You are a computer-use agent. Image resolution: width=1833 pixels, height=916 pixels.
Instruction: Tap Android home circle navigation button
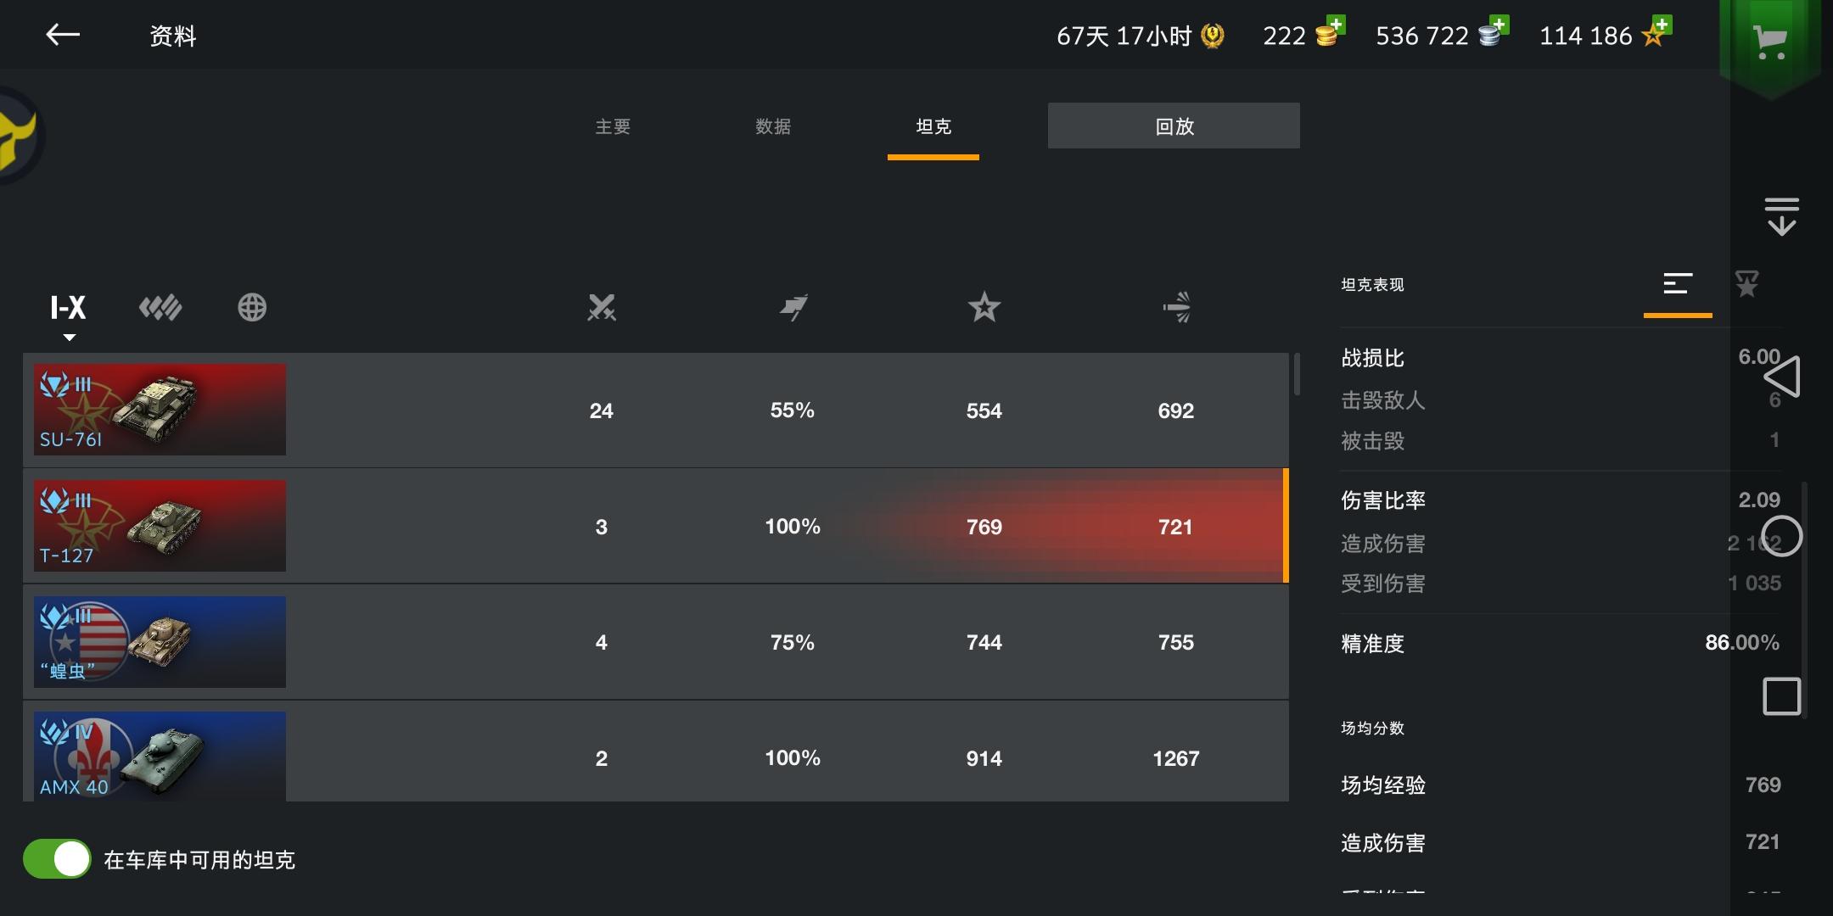click(1781, 536)
